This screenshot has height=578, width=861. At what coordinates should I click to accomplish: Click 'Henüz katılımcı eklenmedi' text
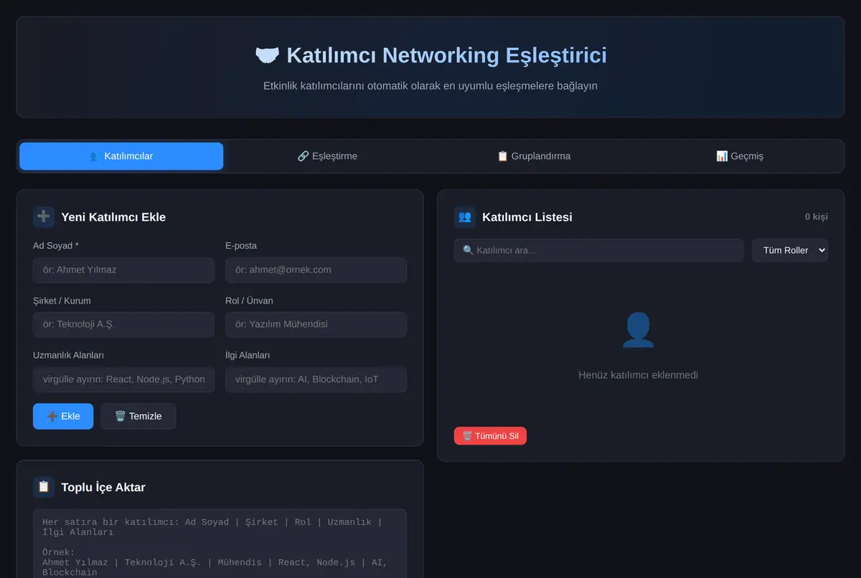point(638,375)
